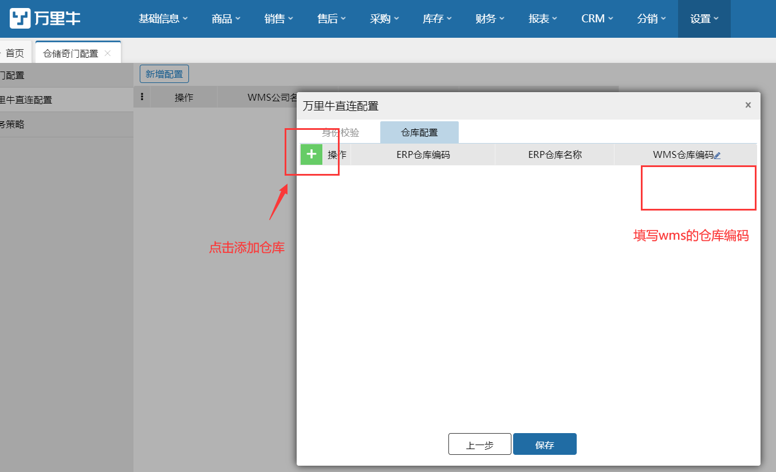Select the 仓储奇门配置 tab
This screenshot has height=472, width=776.
click(x=71, y=53)
